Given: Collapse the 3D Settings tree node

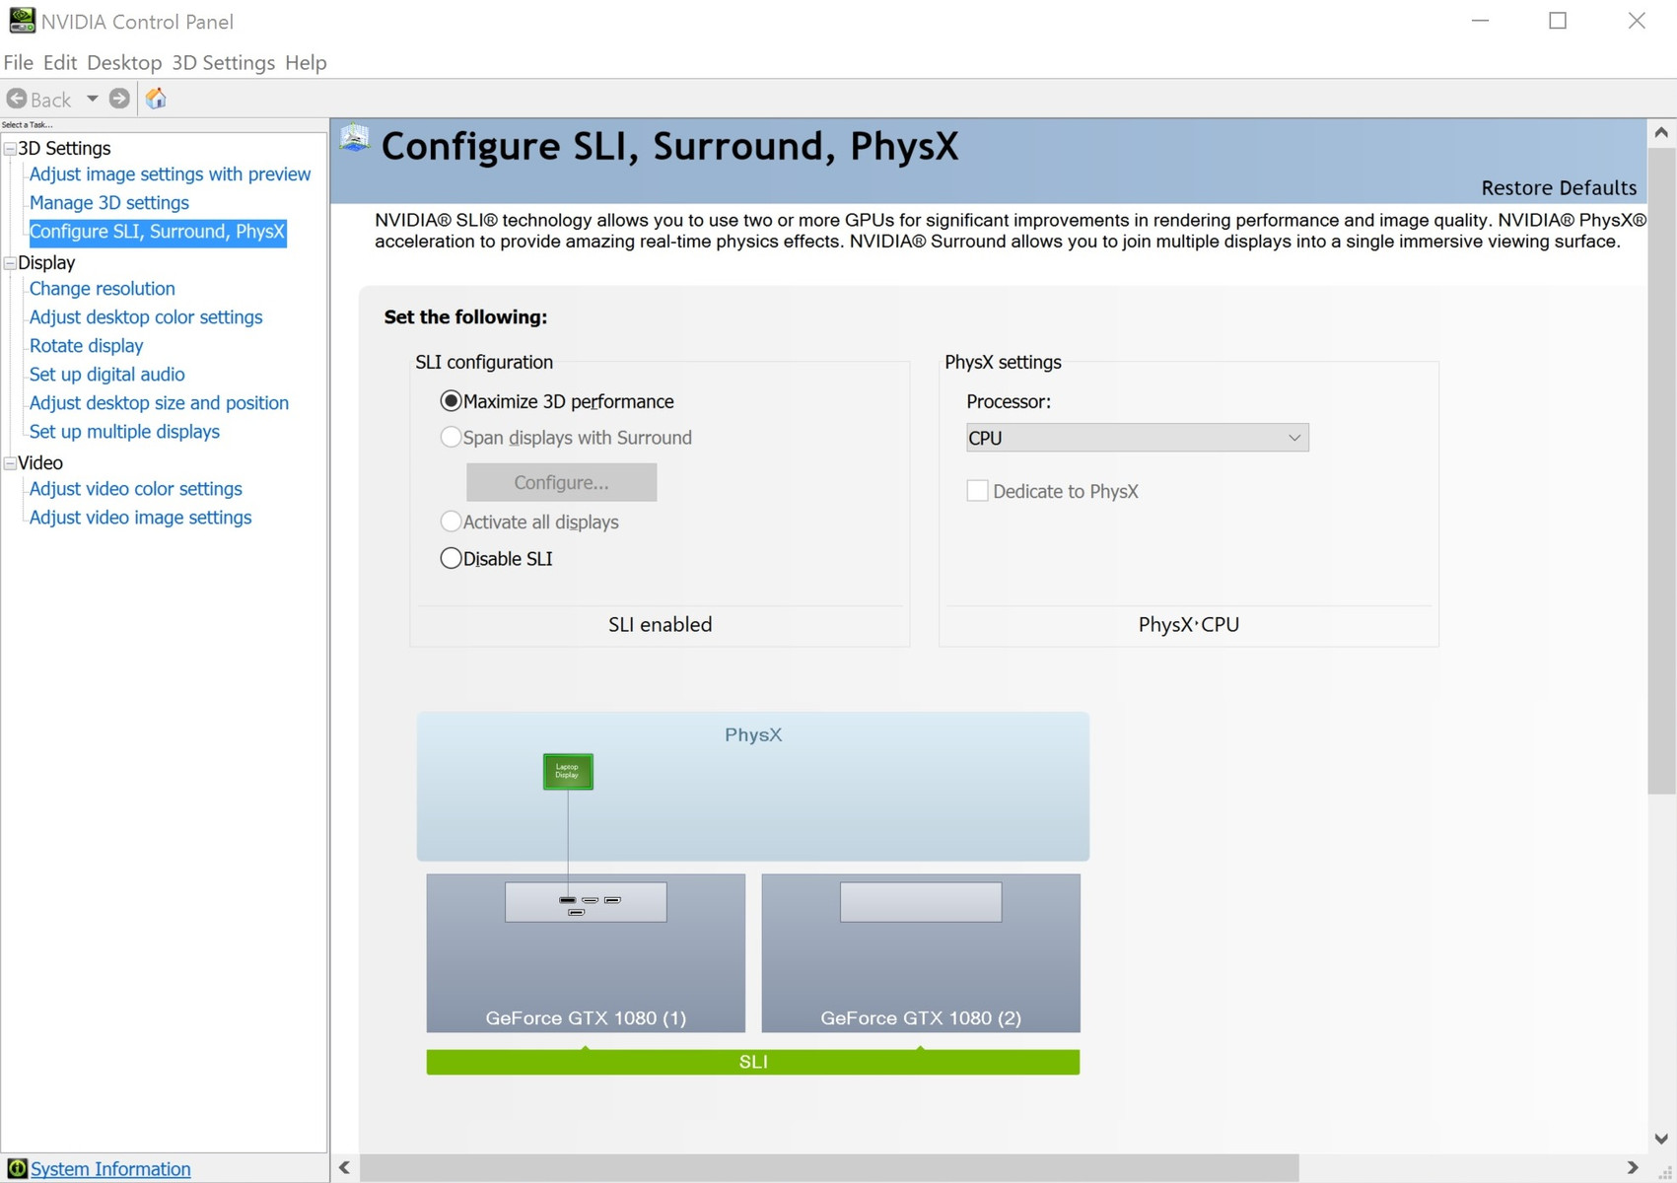Looking at the screenshot, I should click(10, 149).
